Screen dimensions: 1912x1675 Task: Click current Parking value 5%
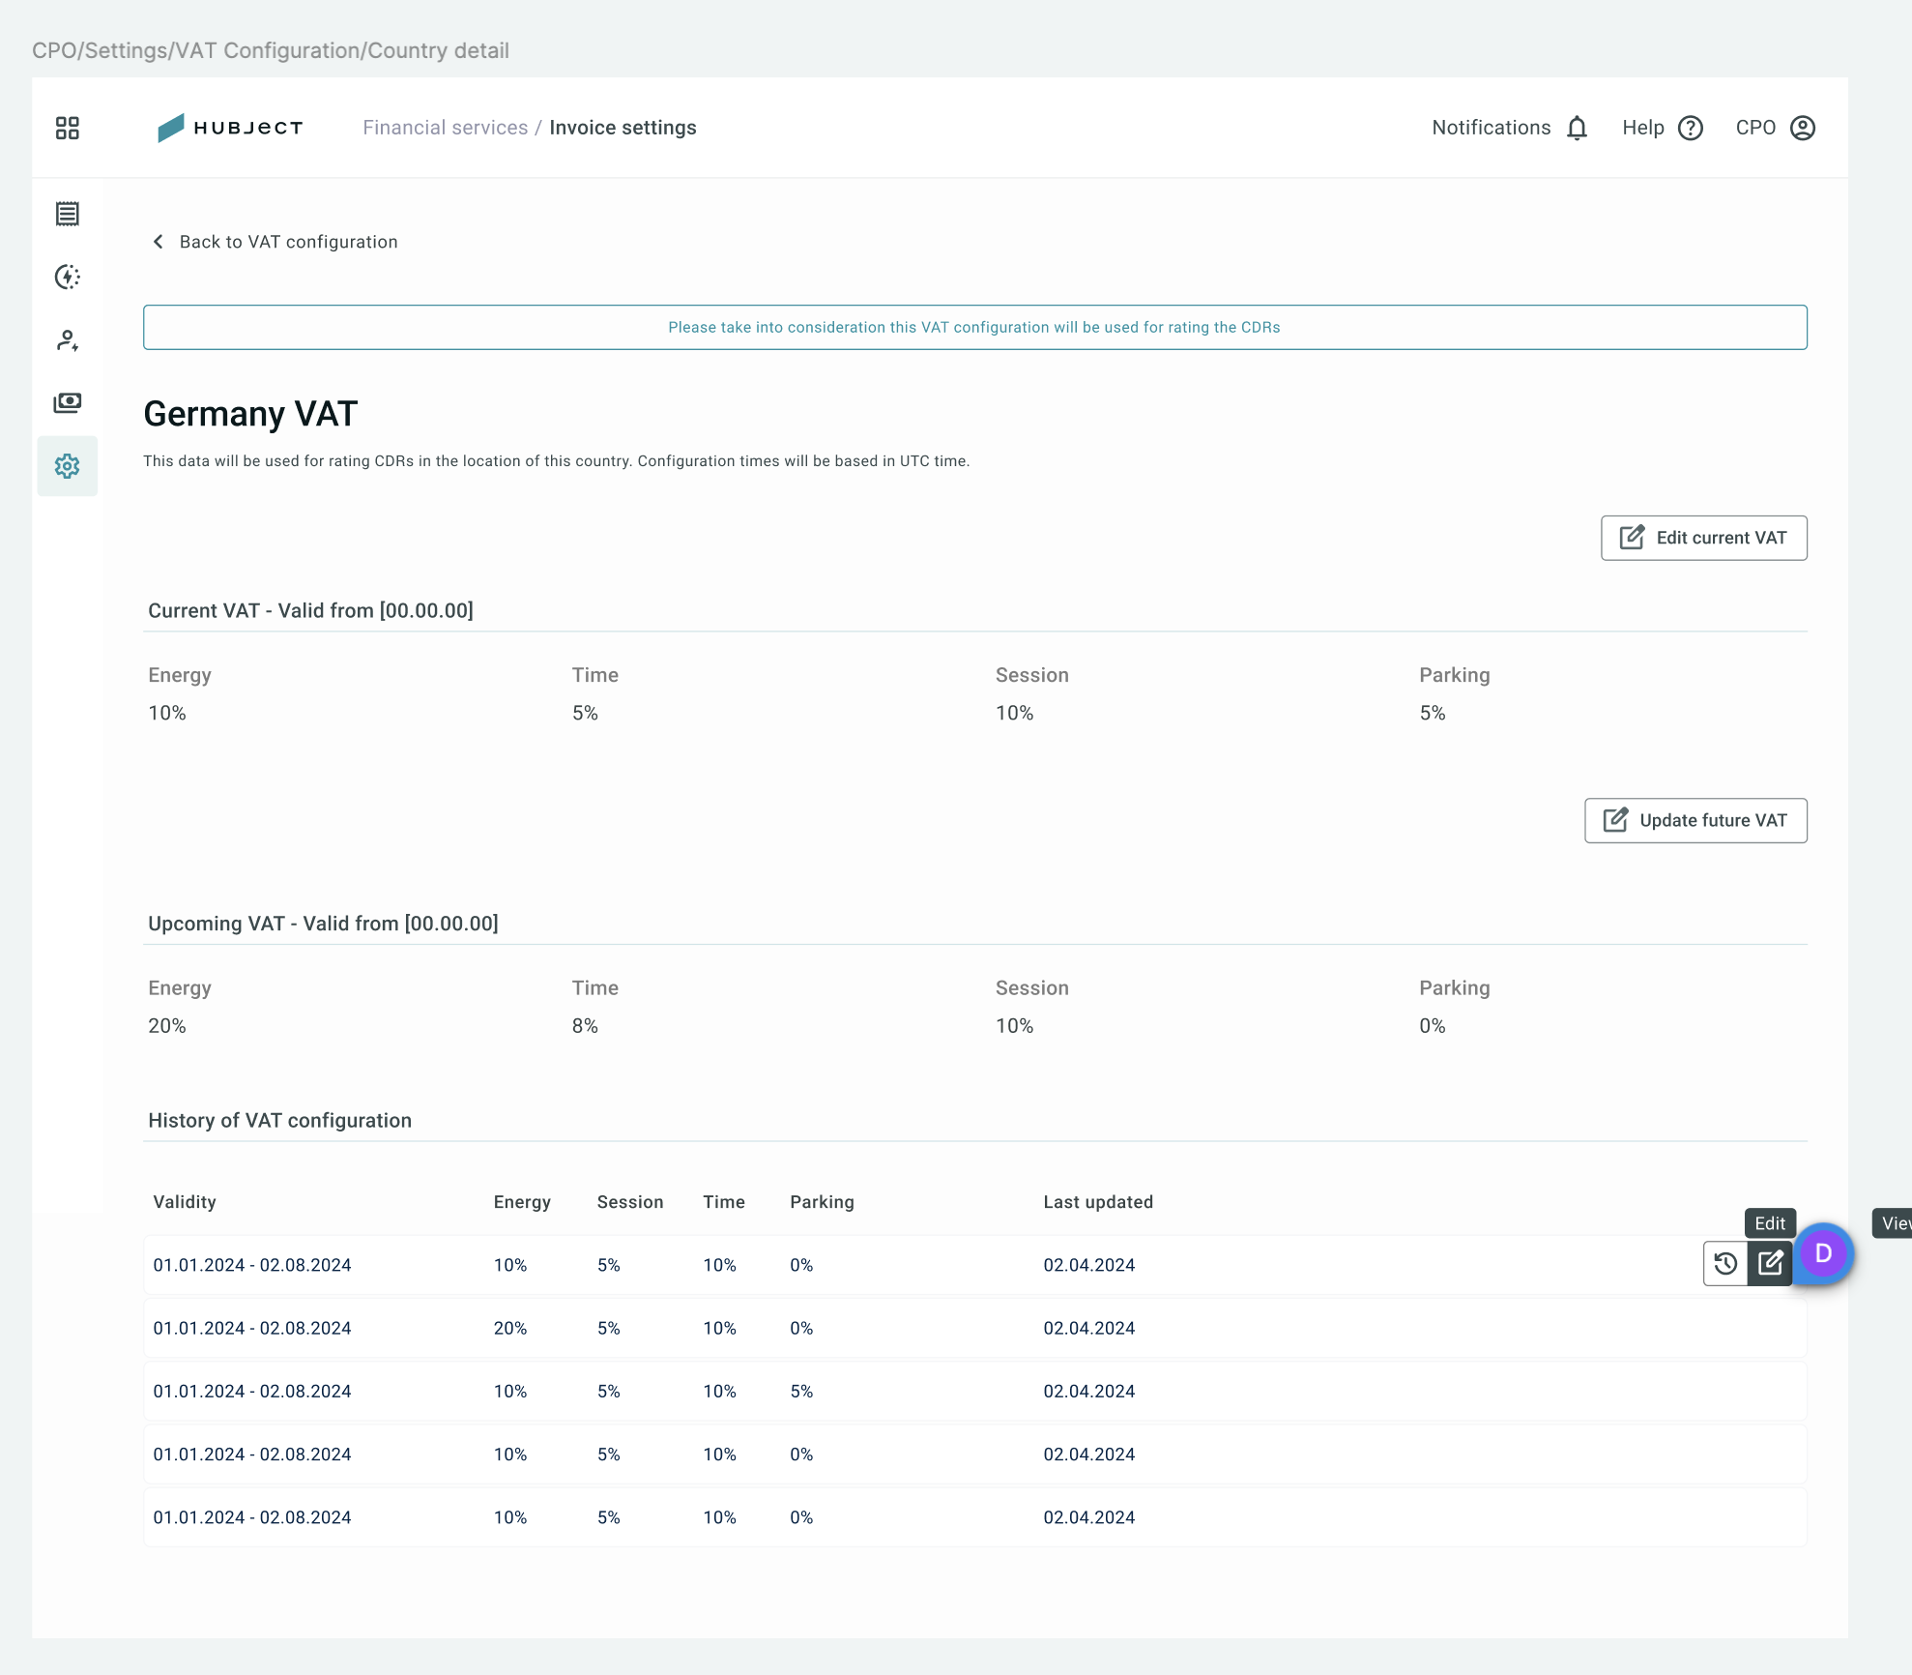(x=1433, y=713)
